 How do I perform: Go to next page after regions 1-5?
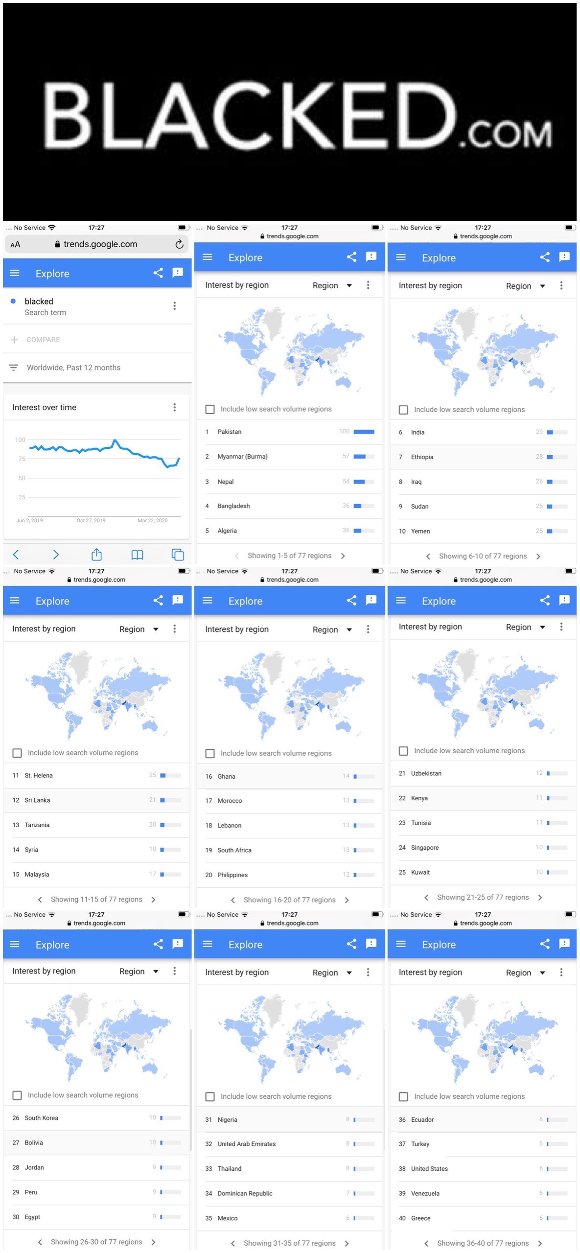pyautogui.click(x=343, y=556)
